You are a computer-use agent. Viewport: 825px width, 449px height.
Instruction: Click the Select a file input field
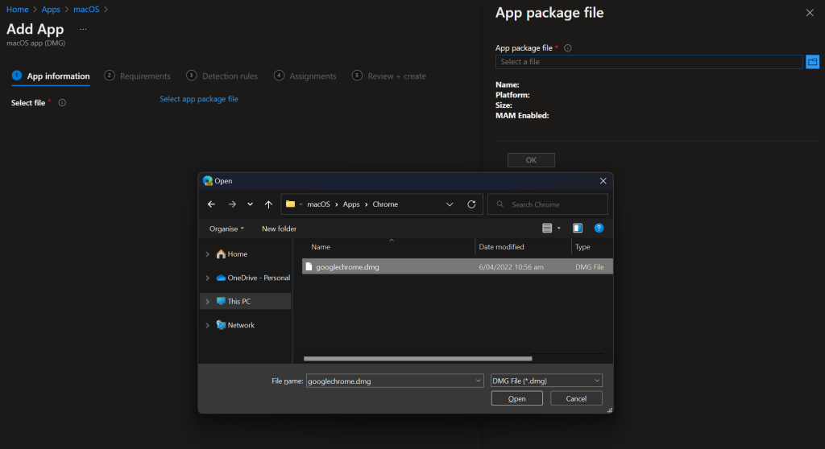pyautogui.click(x=649, y=62)
